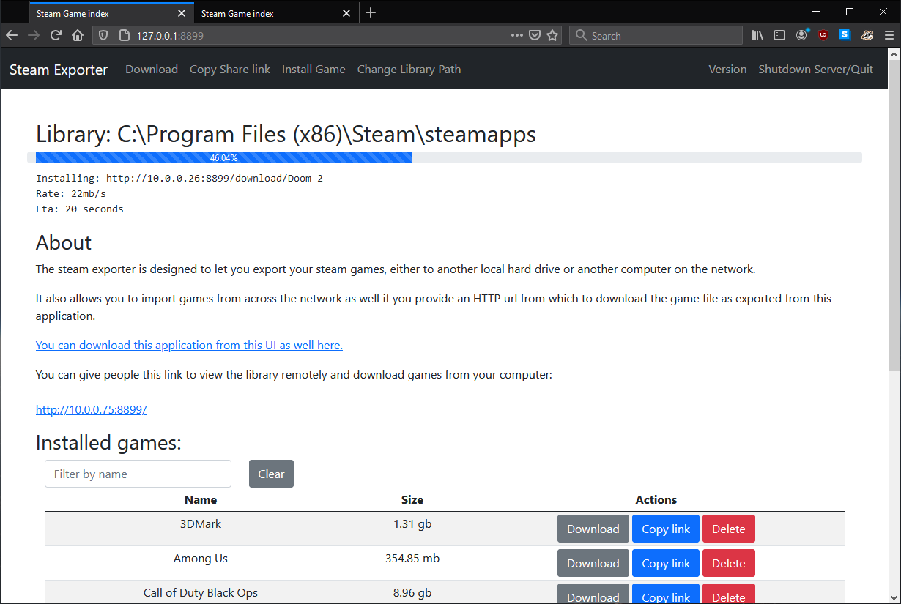
Task: Open Change Library Path in navbar
Action: [409, 70]
